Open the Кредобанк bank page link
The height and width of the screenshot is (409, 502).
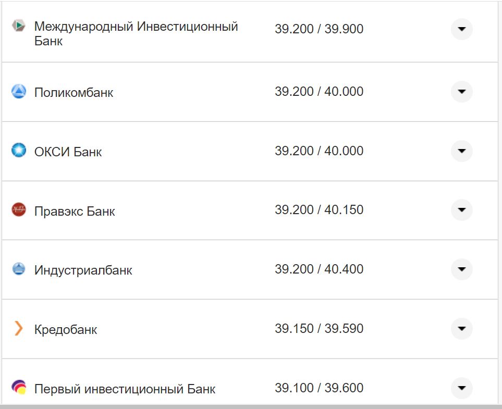coord(66,329)
